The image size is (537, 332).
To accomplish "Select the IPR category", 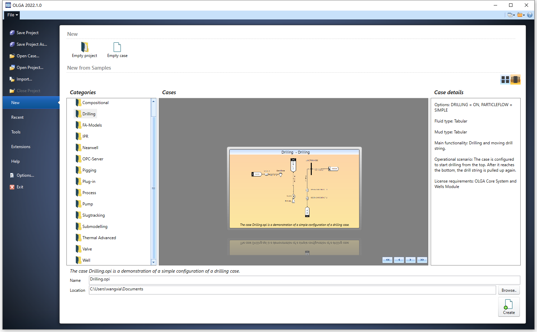I will [x=82, y=136].
